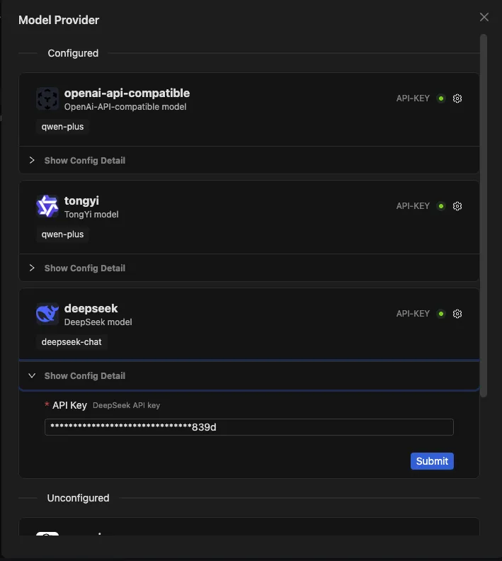Select the deepseek-chat model tag
This screenshot has height=561, width=502.
coord(72,342)
